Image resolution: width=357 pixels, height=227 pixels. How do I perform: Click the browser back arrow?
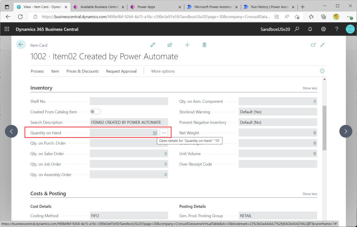[8, 17]
